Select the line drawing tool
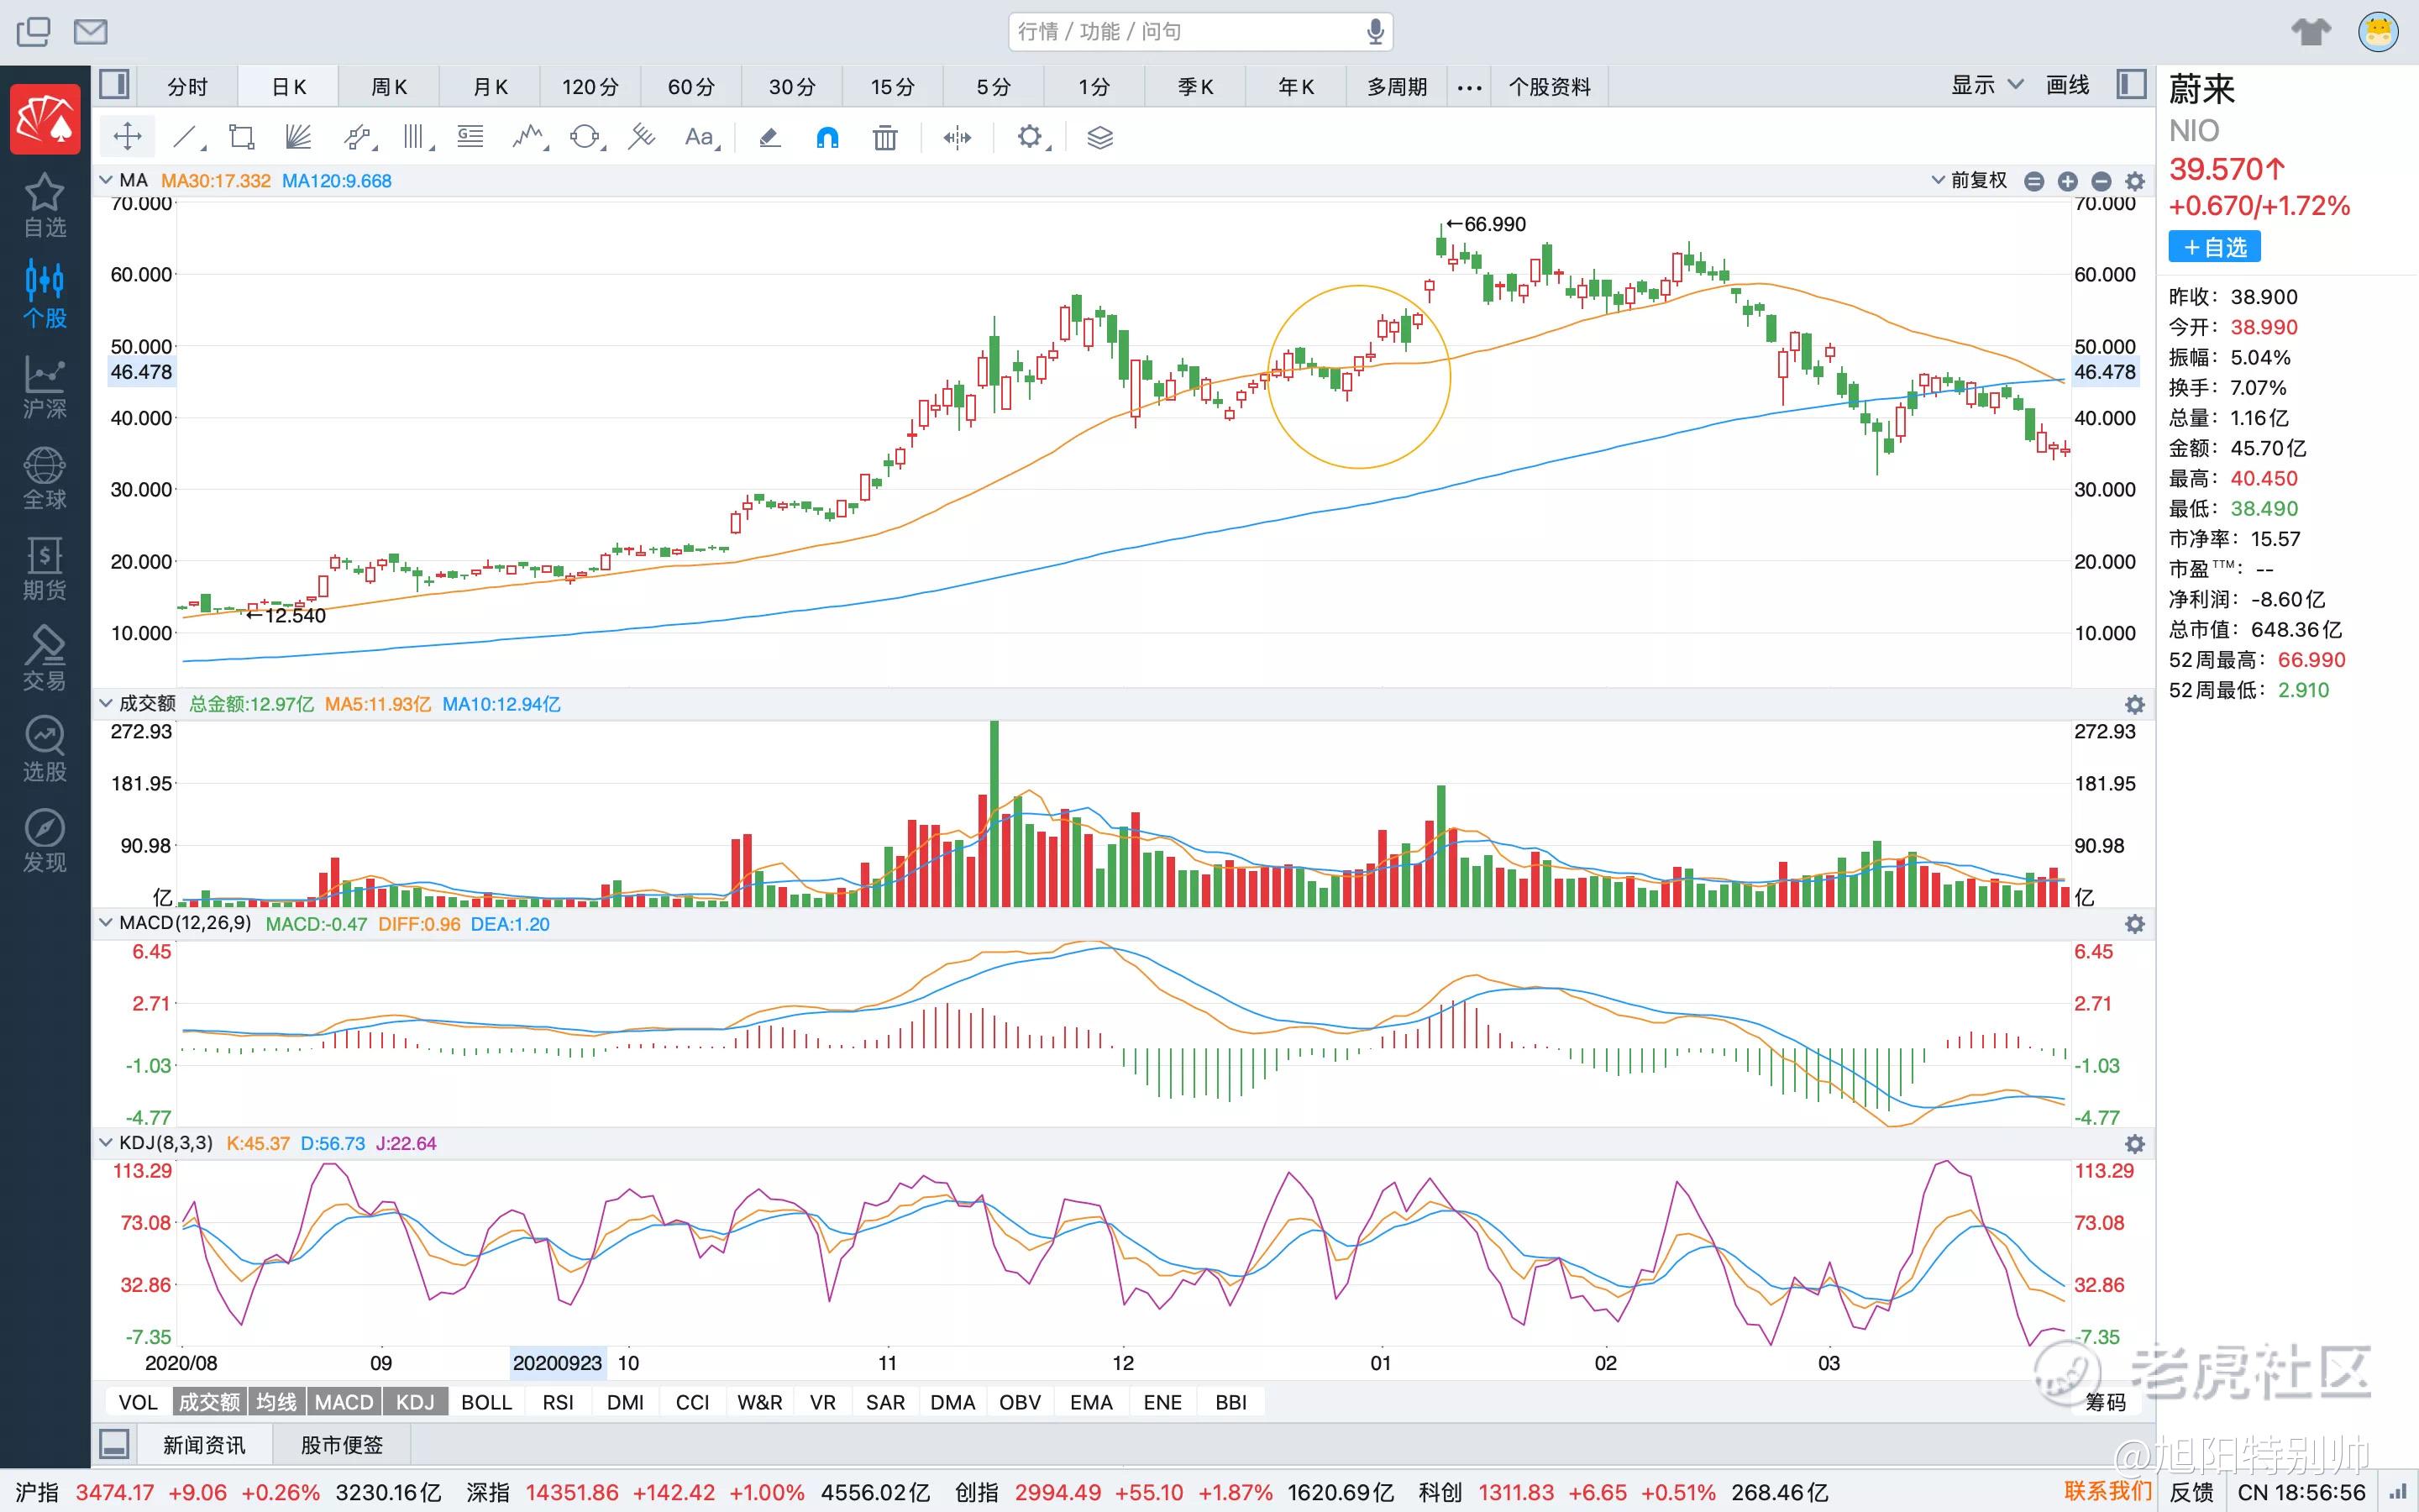This screenshot has height=1512, width=2419. click(187, 137)
